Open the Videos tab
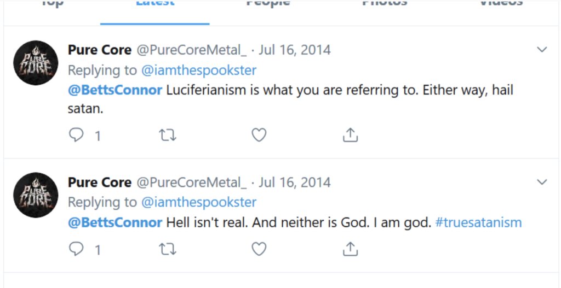 (501, 4)
